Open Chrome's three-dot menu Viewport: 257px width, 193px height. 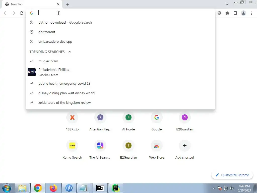251,13
